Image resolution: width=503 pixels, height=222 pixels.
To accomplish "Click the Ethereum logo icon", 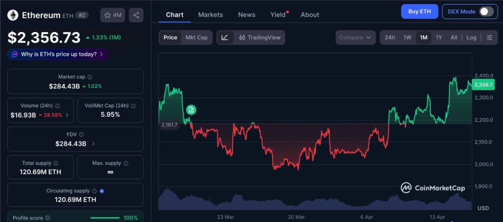I will coord(13,15).
